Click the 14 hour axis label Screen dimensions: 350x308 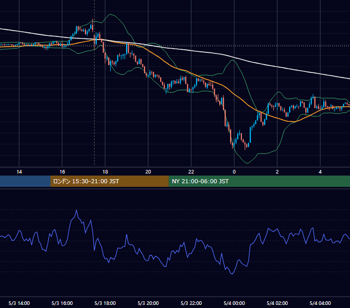(19, 172)
